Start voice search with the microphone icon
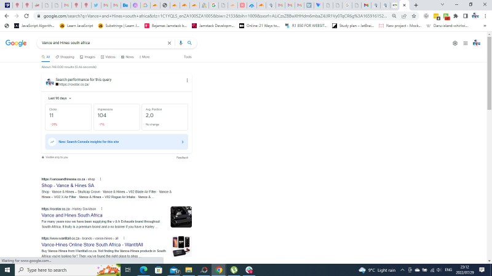 [181, 43]
